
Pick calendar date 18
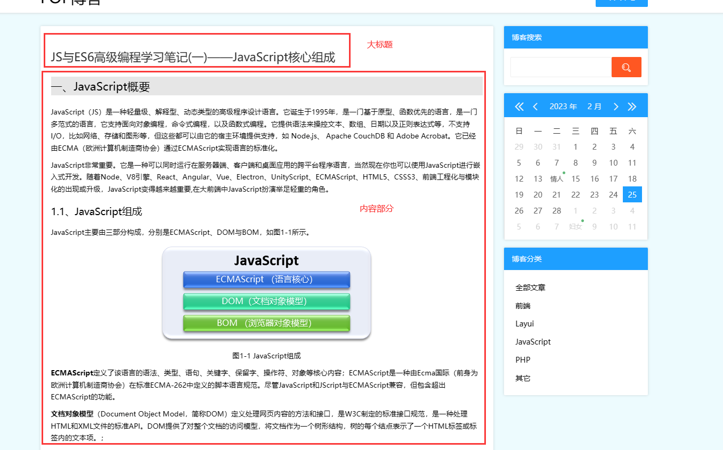tap(632, 179)
